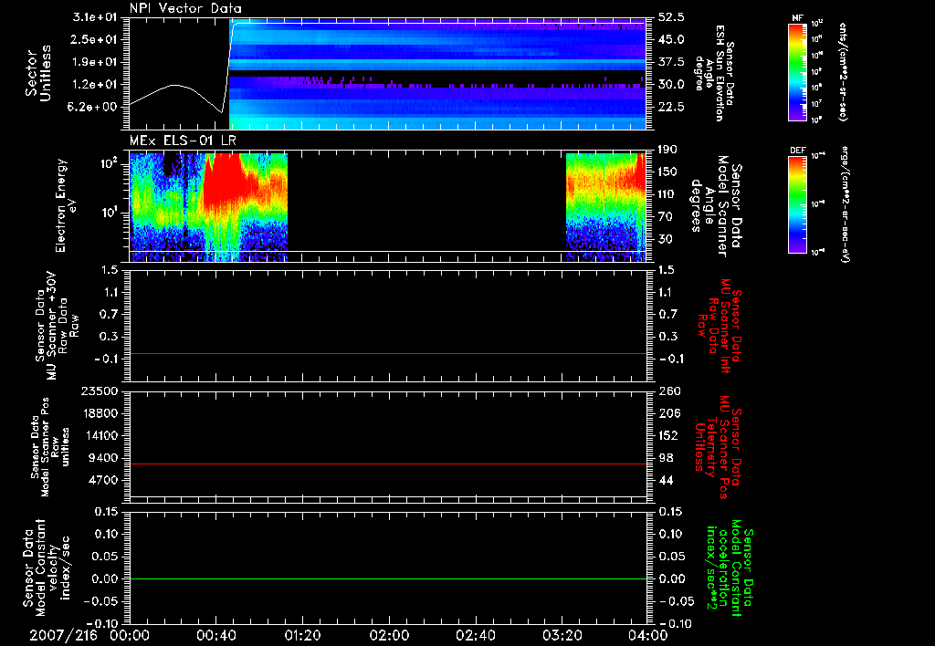
Task: Click the red line in the Scanner Pos panel
Action: tap(387, 464)
